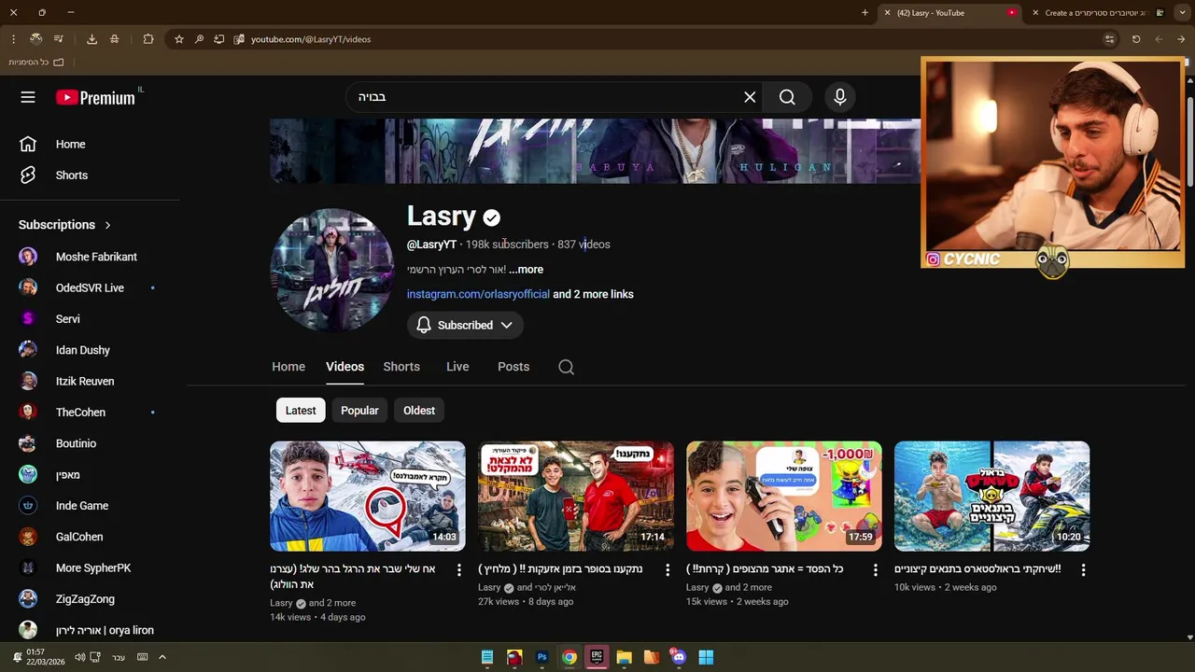
Task: Open site tune settings in address bar
Action: [x=1109, y=39]
